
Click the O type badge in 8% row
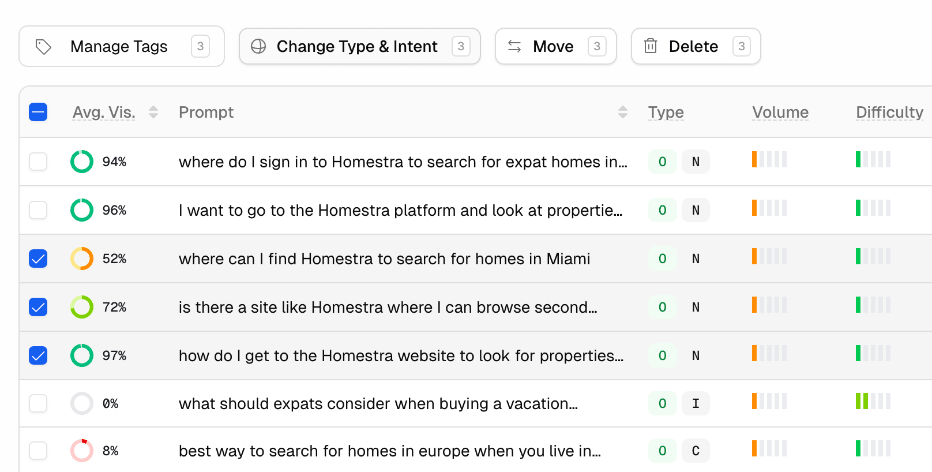pos(663,451)
